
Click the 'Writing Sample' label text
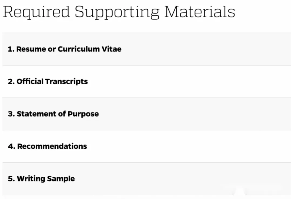(x=46, y=179)
